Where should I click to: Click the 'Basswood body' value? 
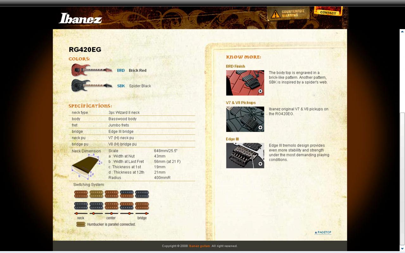point(123,119)
